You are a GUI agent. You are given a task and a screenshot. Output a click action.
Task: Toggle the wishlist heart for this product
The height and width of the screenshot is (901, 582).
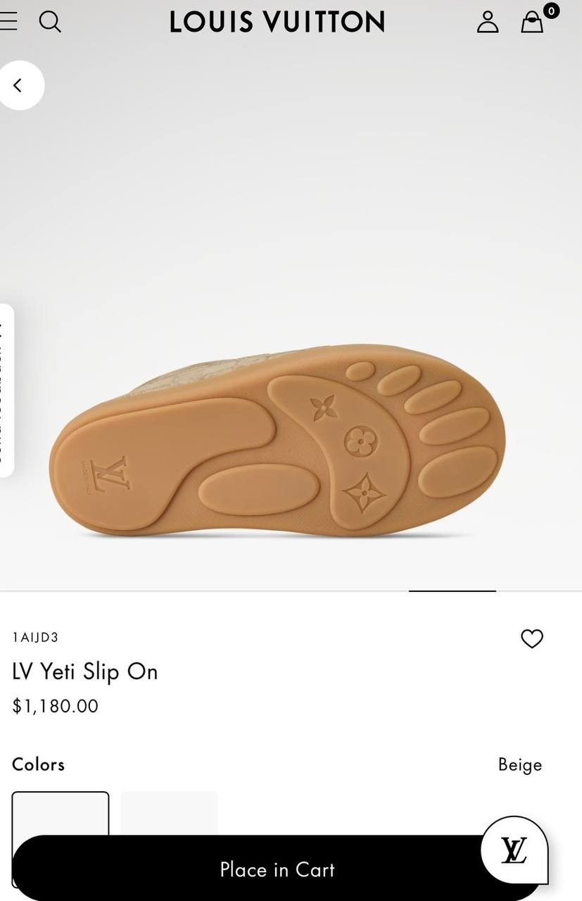coord(532,638)
